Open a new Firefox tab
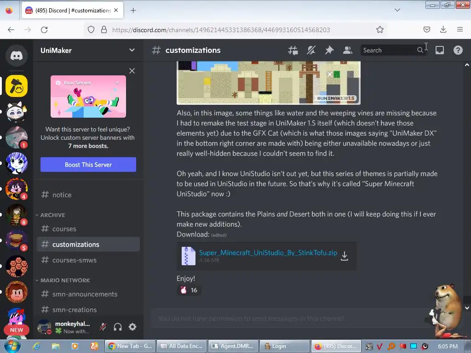471x353 pixels. [x=133, y=11]
